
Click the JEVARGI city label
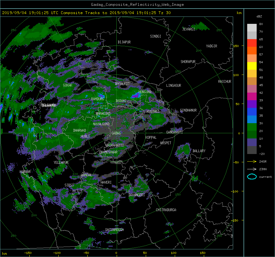coord(189,29)
